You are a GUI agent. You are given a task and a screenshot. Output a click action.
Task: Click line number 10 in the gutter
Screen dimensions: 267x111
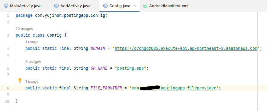point(7,101)
